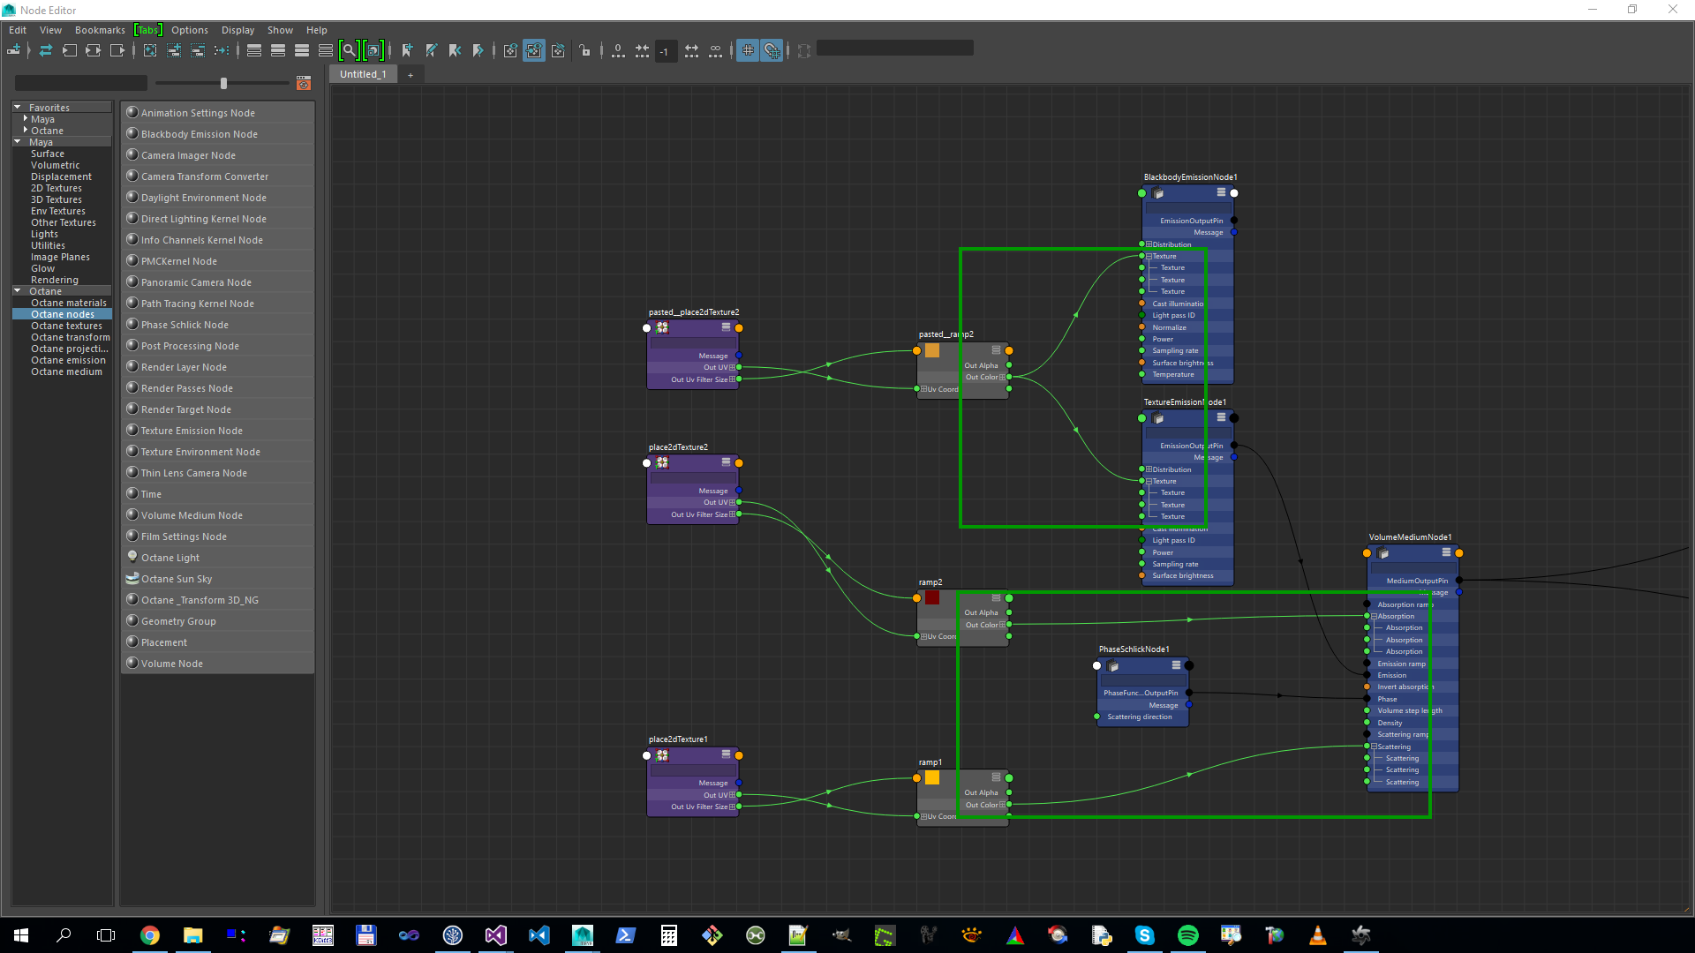Viewport: 1695px width, 953px height.
Task: Open the Bookmarks menu
Action: 100,30
